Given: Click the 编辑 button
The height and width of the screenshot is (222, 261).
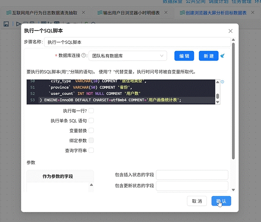Looking at the screenshot, I should [x=184, y=56].
